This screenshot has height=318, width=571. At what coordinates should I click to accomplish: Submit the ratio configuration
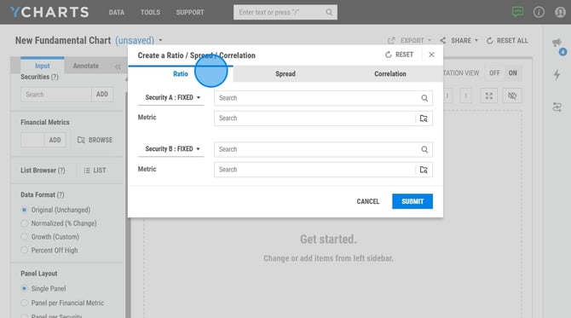[x=412, y=201]
